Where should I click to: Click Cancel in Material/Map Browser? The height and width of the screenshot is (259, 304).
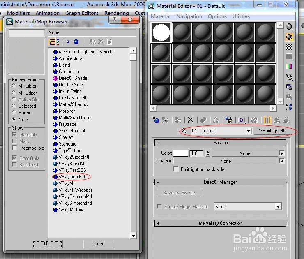tap(99, 244)
